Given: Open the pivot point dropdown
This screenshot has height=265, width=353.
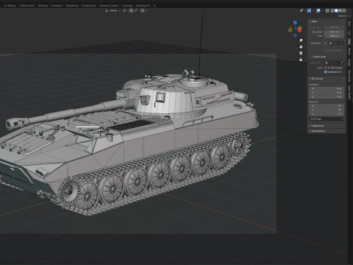Looking at the screenshot, I should click(125, 10).
